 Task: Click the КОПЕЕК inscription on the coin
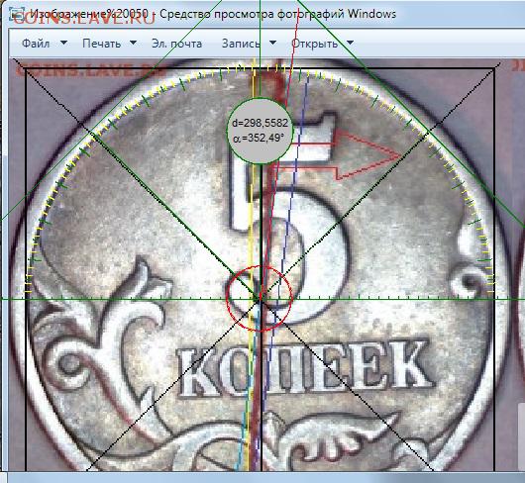click(x=304, y=369)
